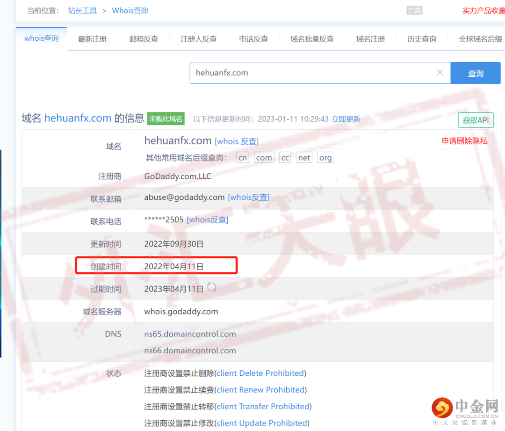Image resolution: width=505 pixels, height=431 pixels.
Task: Click the 广告 ad label
Action: click(414, 11)
